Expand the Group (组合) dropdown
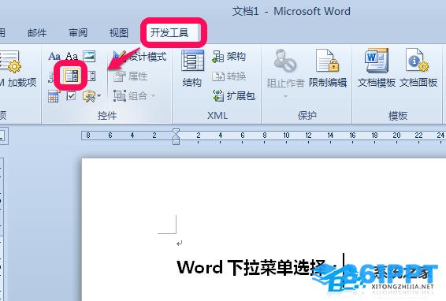Screen dimensions: 446x301 [135, 96]
